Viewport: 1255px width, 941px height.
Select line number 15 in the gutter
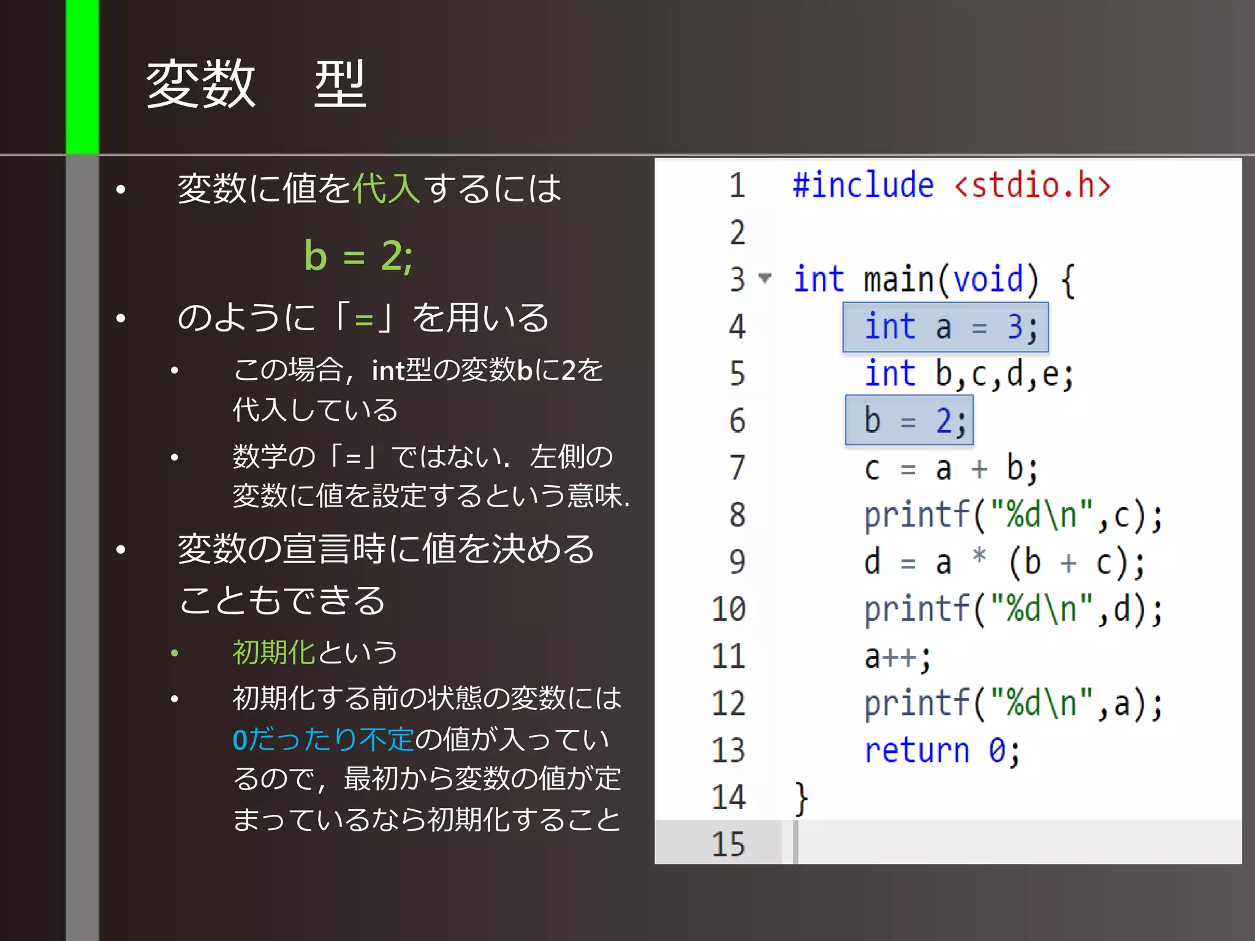[x=729, y=844]
